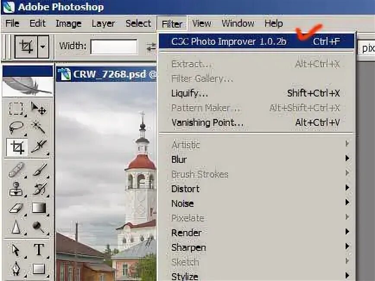Expand the Distort filter submenu
This screenshot has width=375, height=281.
tap(256, 189)
